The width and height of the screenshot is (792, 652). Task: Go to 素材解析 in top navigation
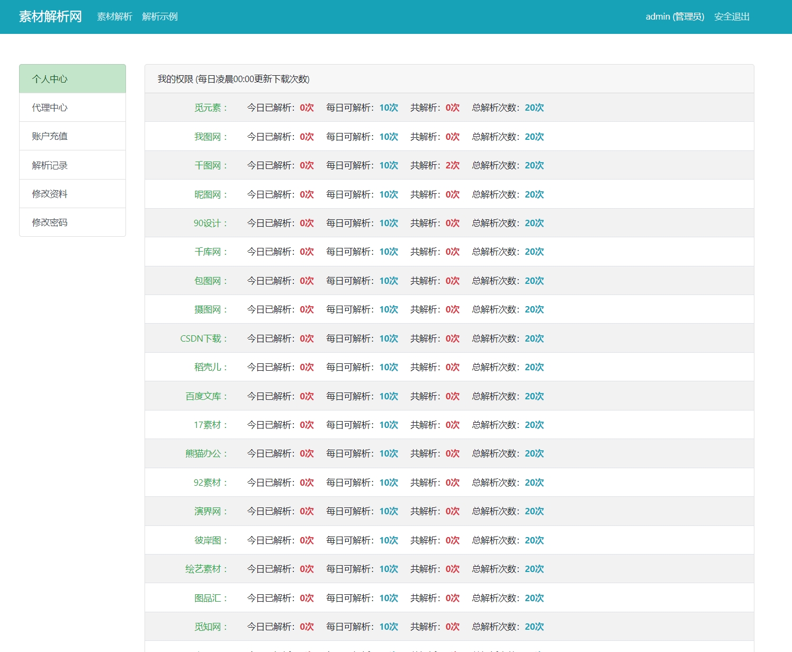pyautogui.click(x=114, y=16)
